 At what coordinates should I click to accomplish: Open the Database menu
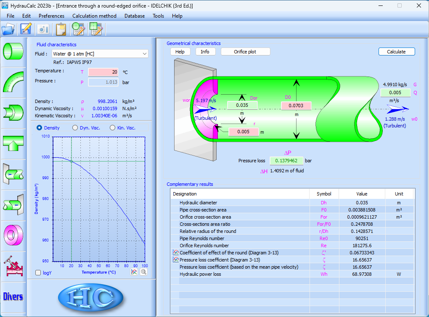pyautogui.click(x=134, y=16)
